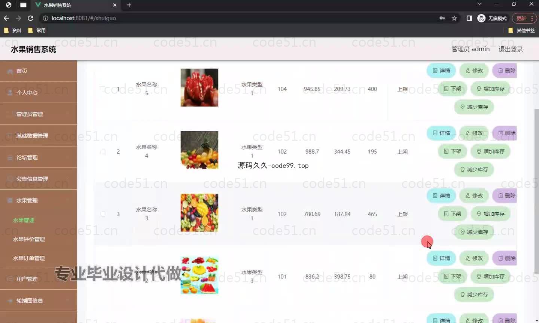Click 下架 for 水果名称 4
The height and width of the screenshot is (323, 539).
[x=453, y=151]
